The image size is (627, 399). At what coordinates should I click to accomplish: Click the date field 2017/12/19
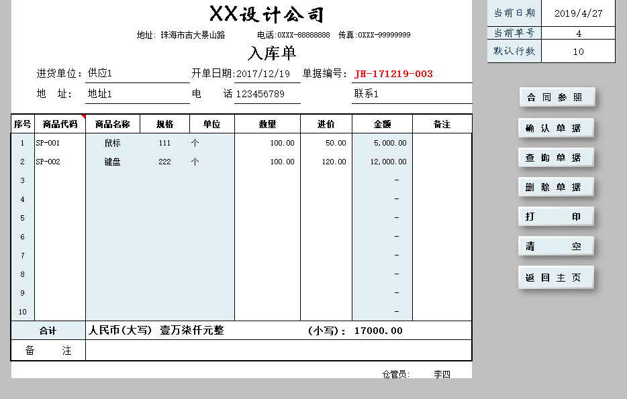pos(267,74)
